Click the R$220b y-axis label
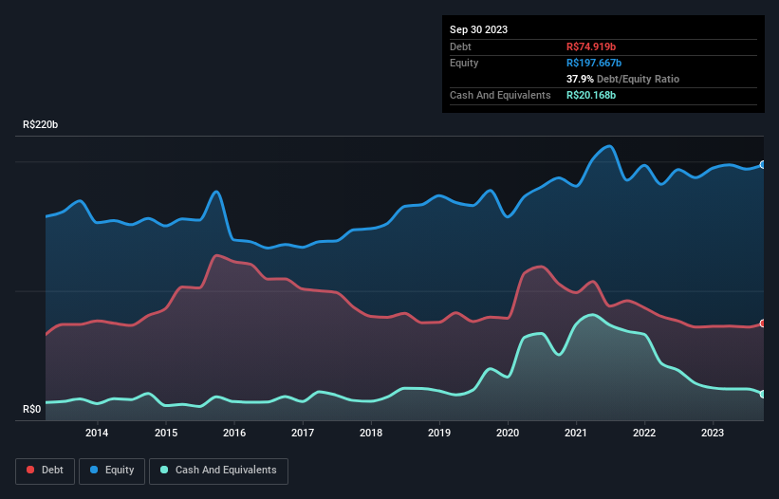The image size is (779, 499). coord(40,124)
